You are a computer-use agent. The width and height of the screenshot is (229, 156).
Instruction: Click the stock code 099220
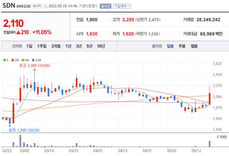[x=24, y=6]
